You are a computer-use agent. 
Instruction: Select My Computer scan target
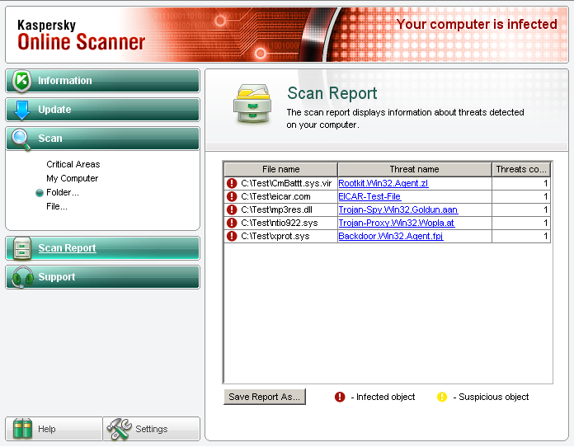[72, 178]
